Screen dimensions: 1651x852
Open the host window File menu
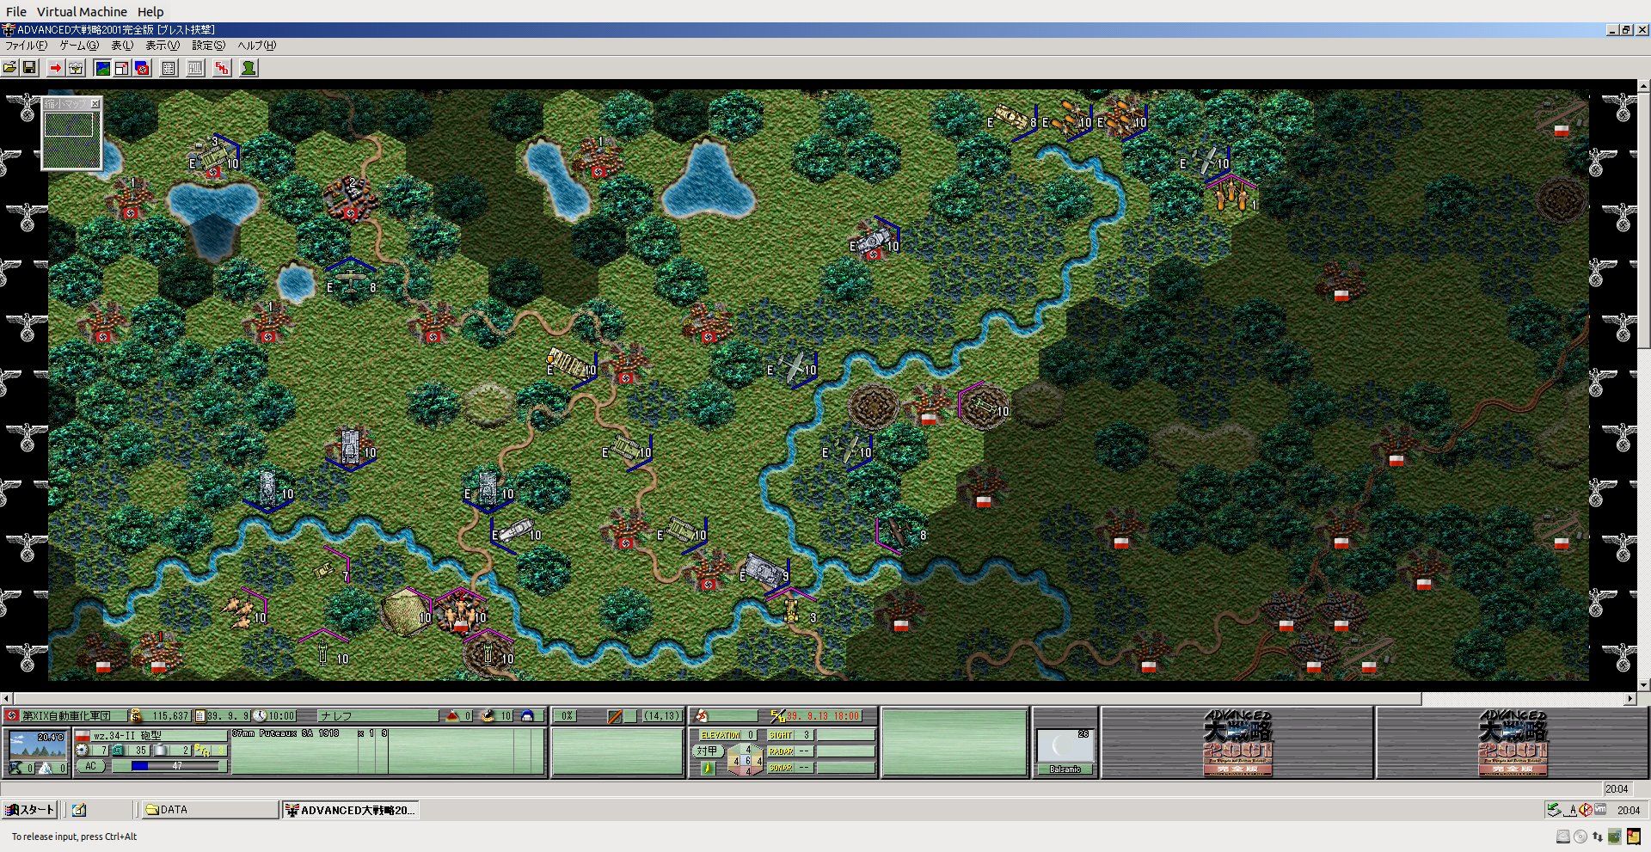coord(16,11)
